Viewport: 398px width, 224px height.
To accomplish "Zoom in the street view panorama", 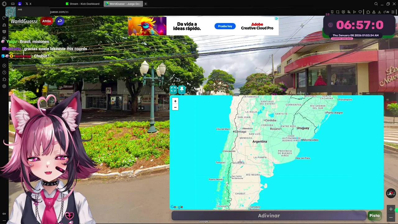I will (391, 209).
